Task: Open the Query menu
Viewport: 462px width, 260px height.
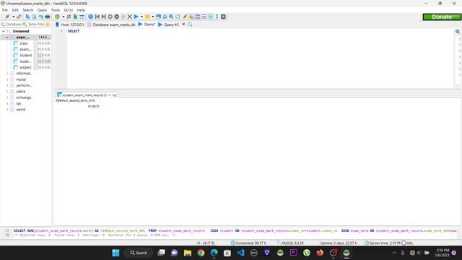Action: tap(42, 10)
